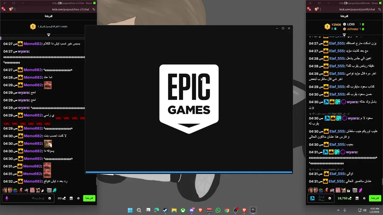Open chat settings gear in yzn06 chat
383x215 pixels.
pyautogui.click(x=364, y=198)
